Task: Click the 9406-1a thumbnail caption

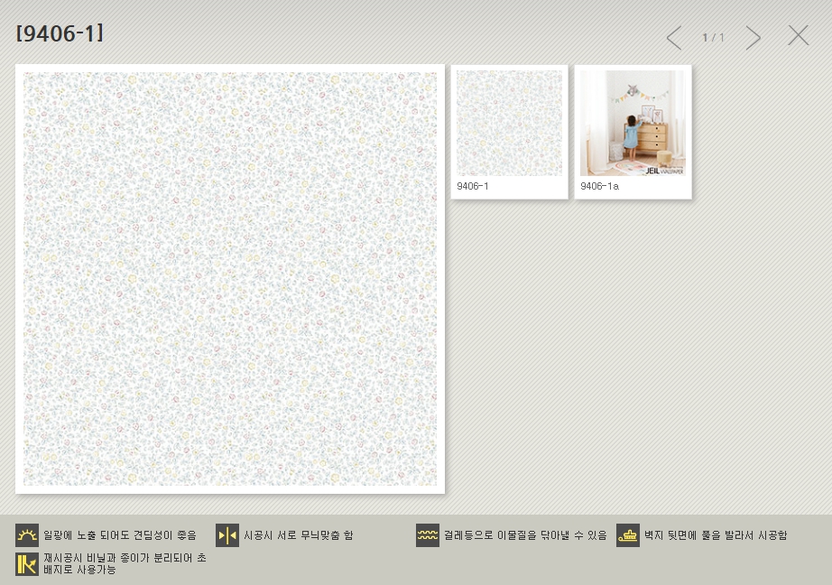Action: tap(599, 186)
